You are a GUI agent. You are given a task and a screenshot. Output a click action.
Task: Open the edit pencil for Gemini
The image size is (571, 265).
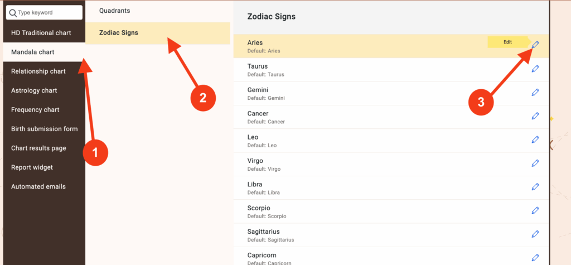(x=535, y=92)
